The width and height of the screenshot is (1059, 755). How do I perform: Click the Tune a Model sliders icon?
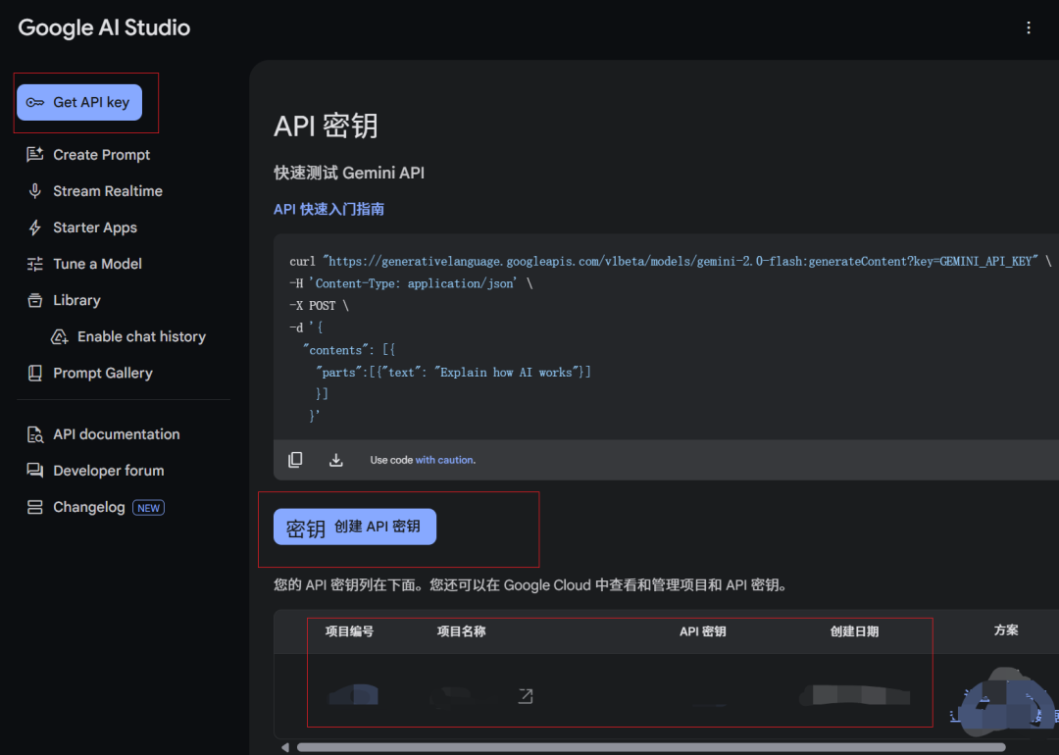point(35,264)
